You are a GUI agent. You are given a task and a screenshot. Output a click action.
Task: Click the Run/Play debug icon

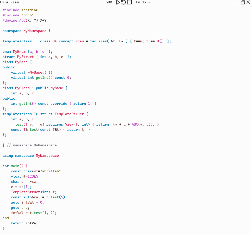118,2
